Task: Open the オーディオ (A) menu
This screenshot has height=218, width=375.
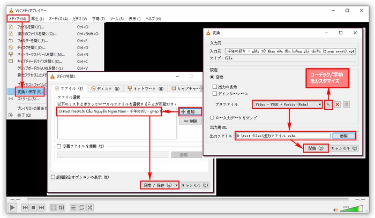Action: [x=58, y=19]
